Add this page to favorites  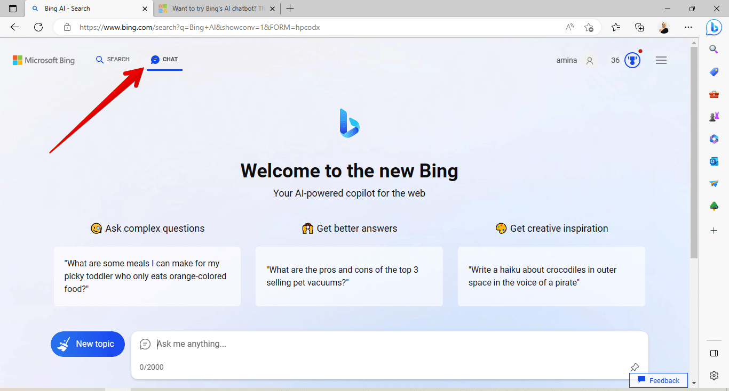click(x=589, y=27)
